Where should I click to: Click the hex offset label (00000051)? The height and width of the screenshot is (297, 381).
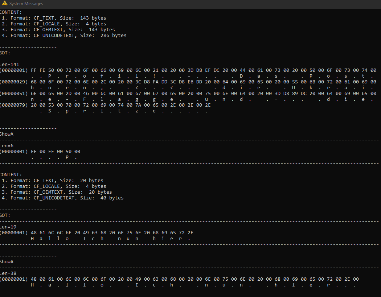[x=14, y=94]
